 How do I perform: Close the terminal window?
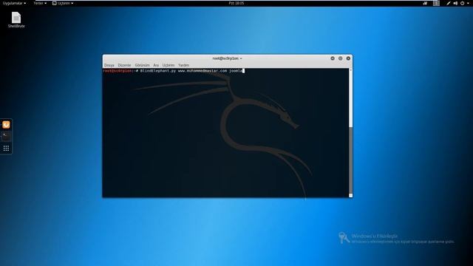[x=348, y=58]
